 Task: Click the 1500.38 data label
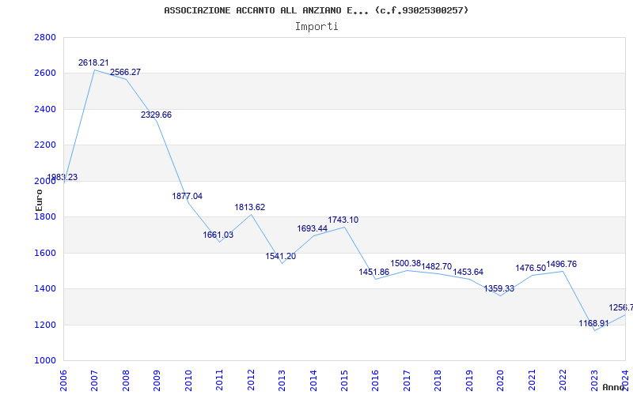(x=406, y=264)
